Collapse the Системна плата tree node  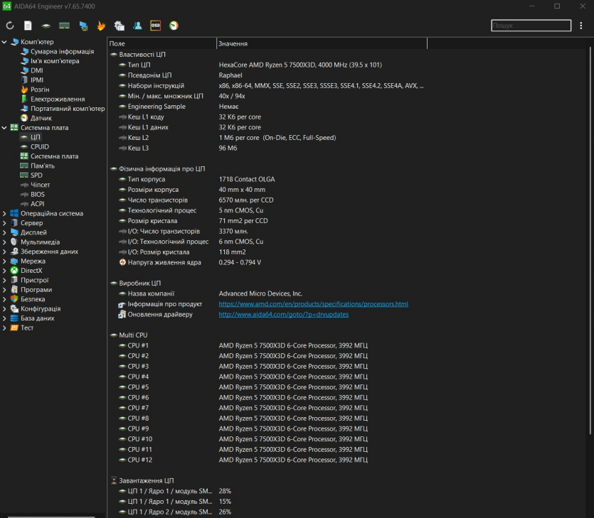coord(4,128)
